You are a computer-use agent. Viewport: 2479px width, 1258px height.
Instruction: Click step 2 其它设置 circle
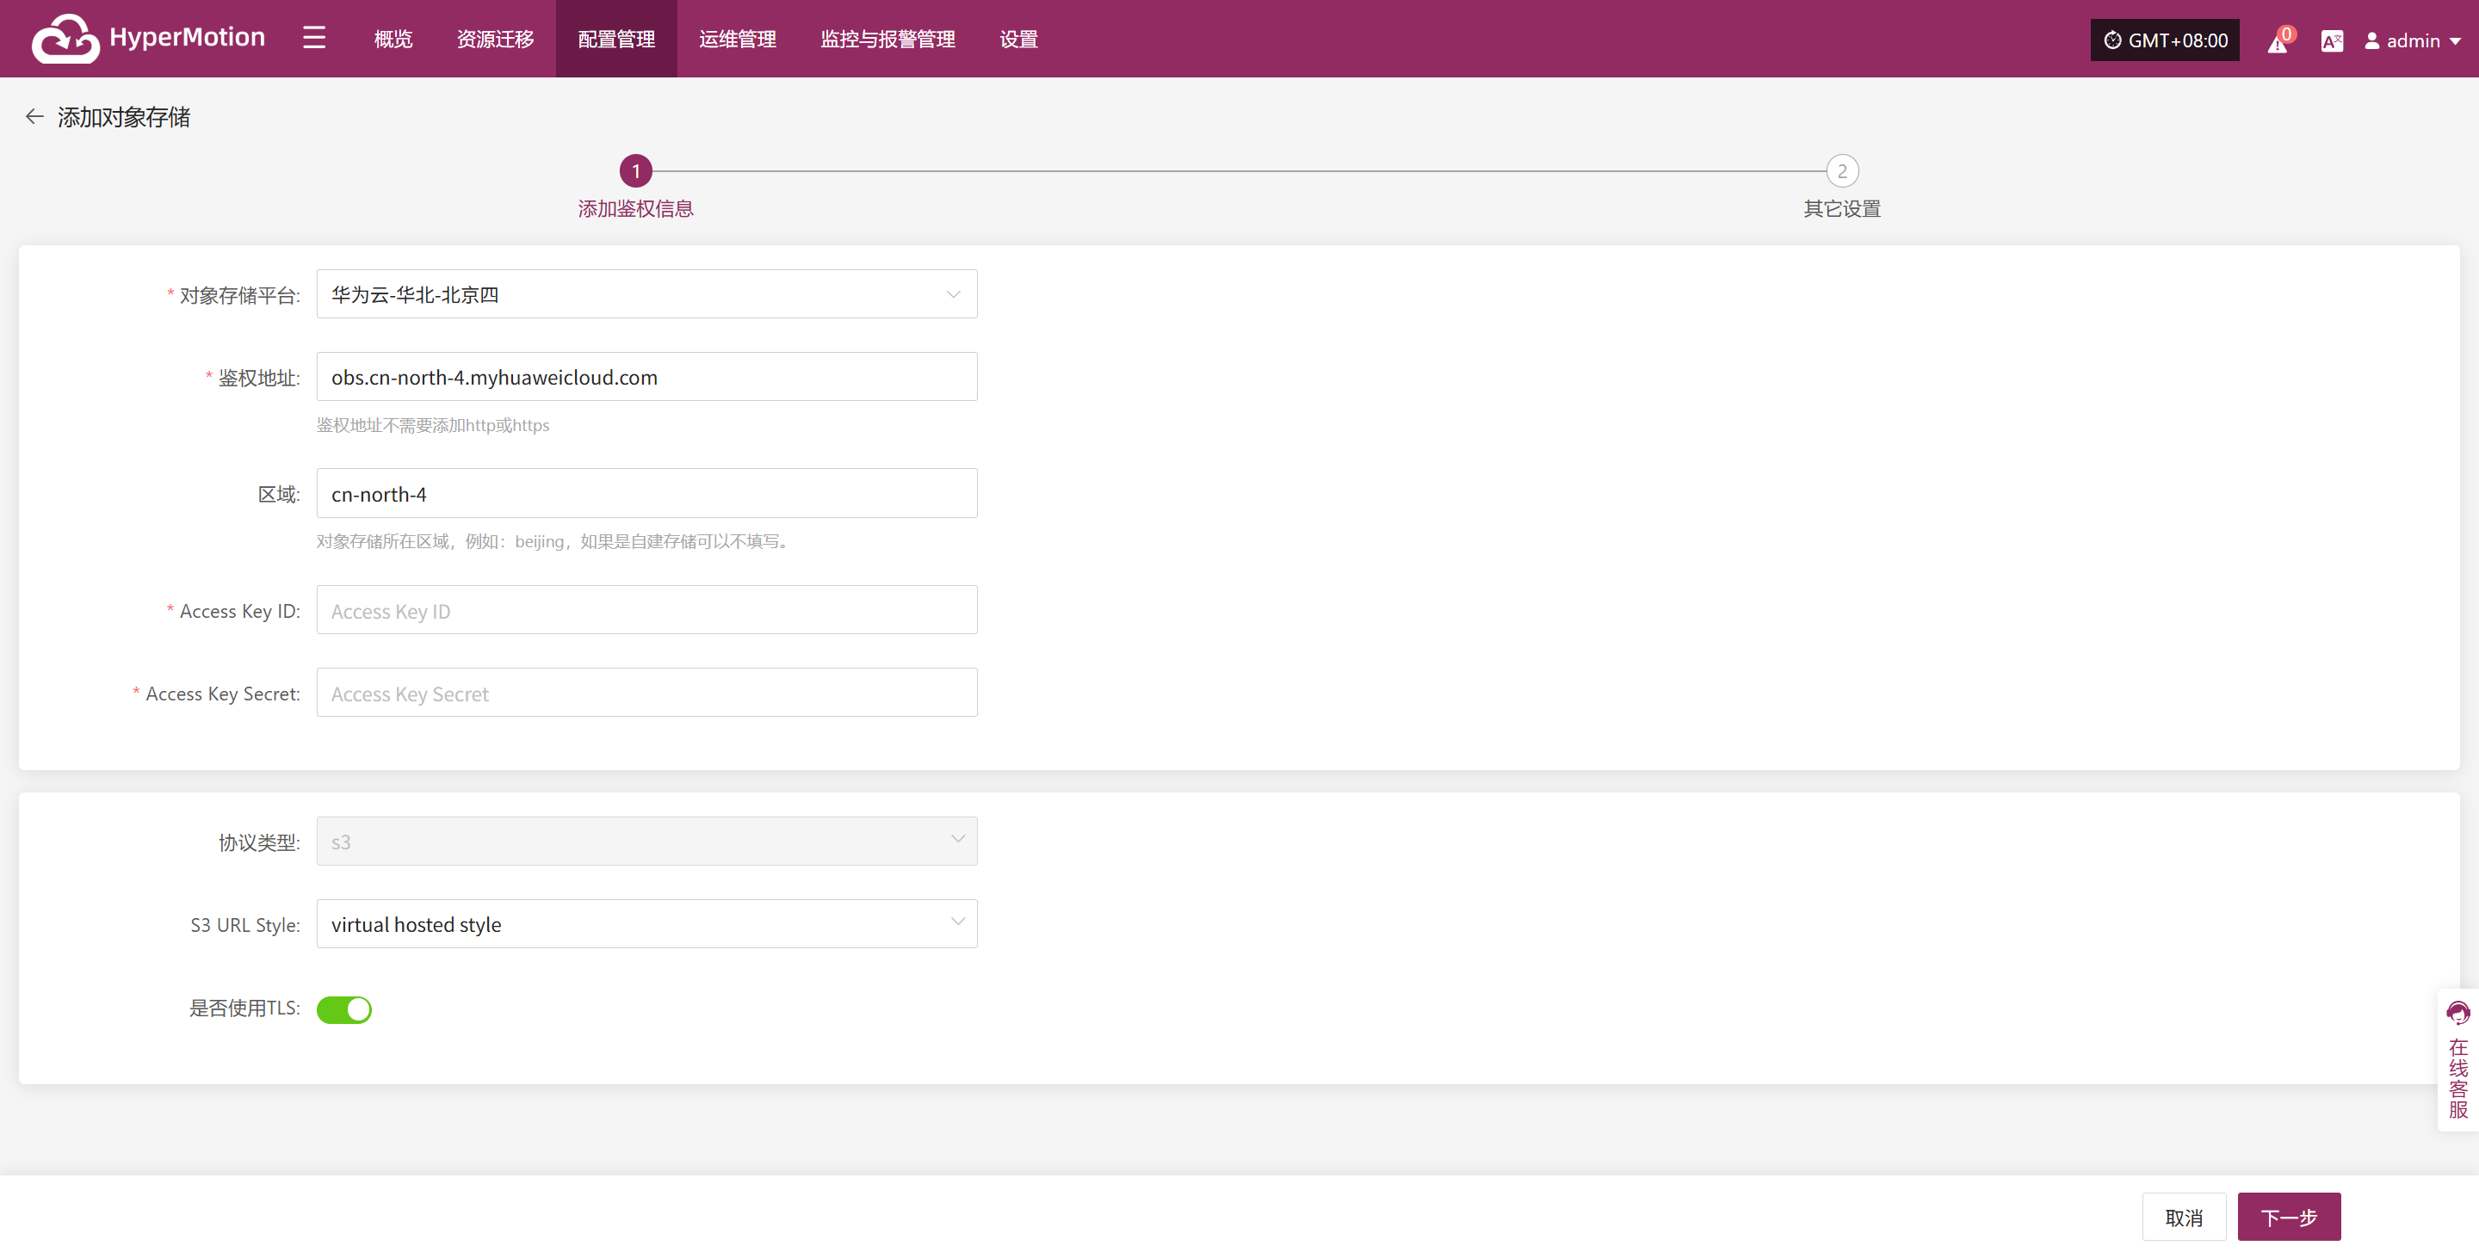1842,171
